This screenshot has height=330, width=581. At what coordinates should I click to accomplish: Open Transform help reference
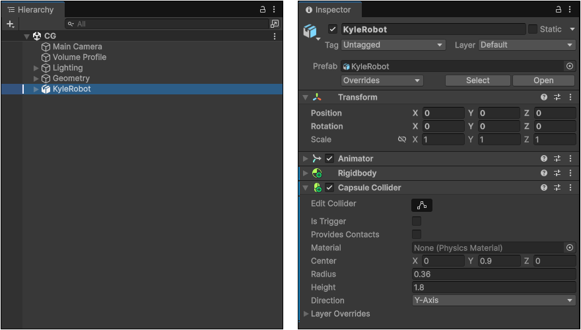click(x=543, y=98)
